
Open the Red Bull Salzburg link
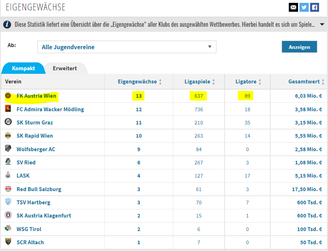tap(39, 189)
